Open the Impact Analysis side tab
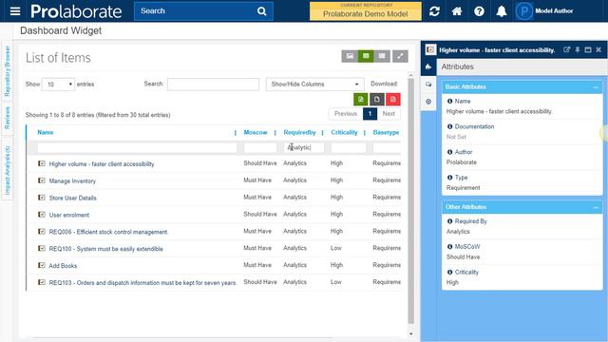 click(x=7, y=170)
